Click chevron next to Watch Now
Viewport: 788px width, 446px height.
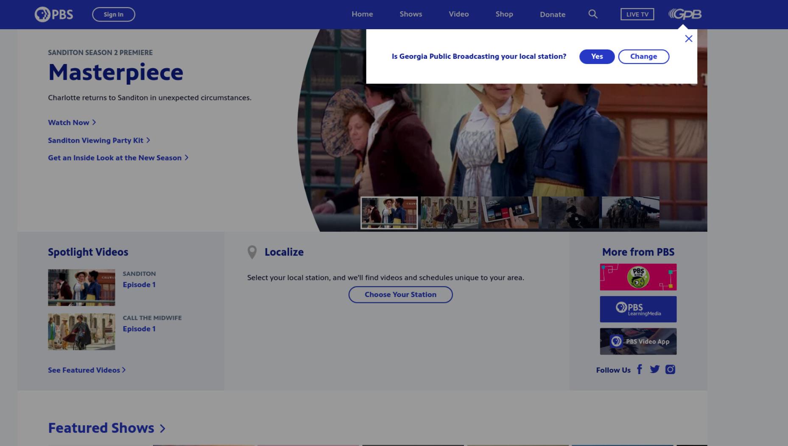pyautogui.click(x=94, y=122)
